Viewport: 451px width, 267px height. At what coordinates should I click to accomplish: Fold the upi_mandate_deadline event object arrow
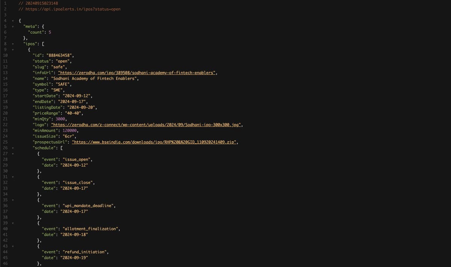pos(12,200)
